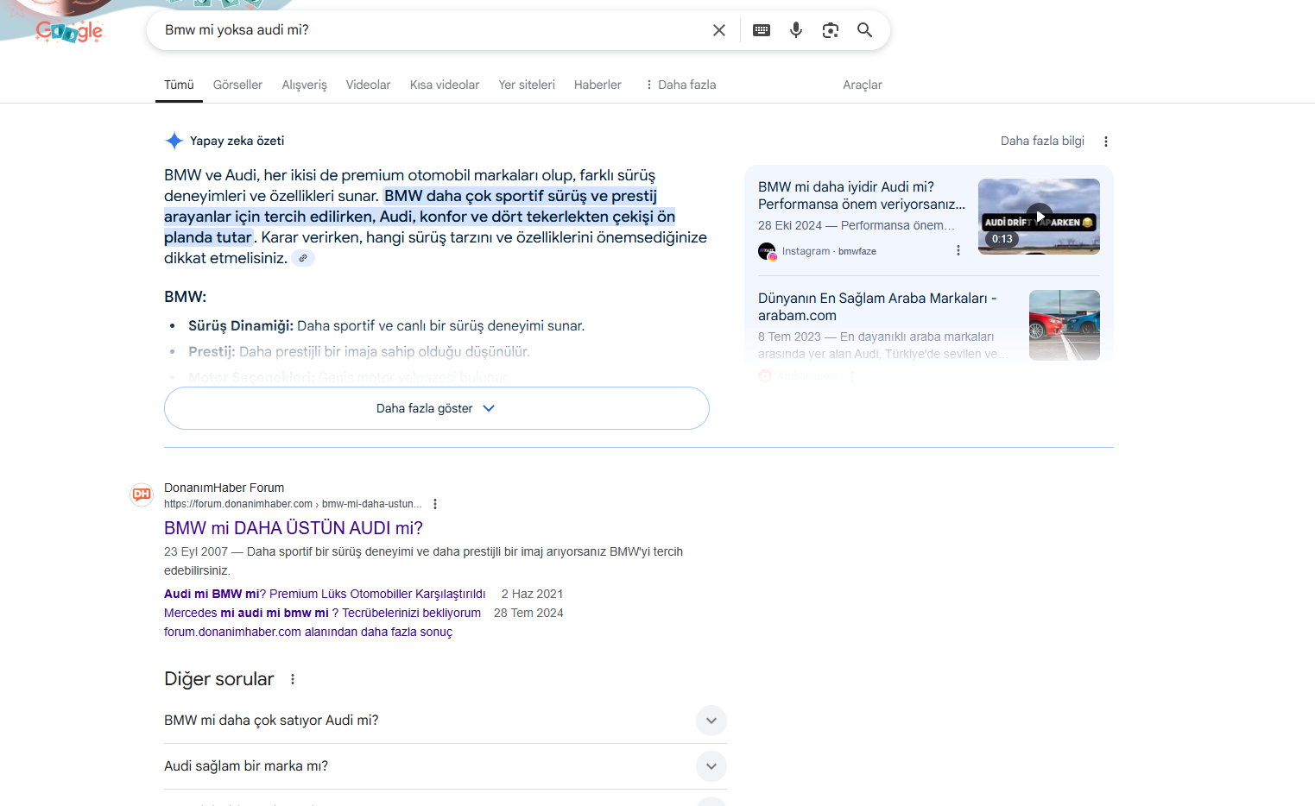Submit search with the magnifier icon
The image size is (1315, 806).
tap(864, 30)
